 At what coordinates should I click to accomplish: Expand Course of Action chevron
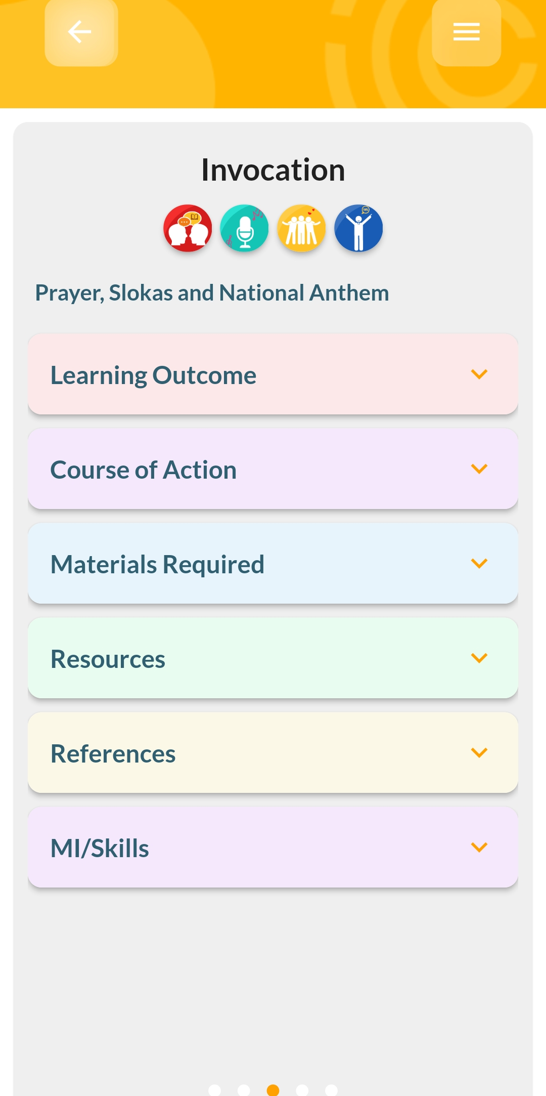(479, 469)
